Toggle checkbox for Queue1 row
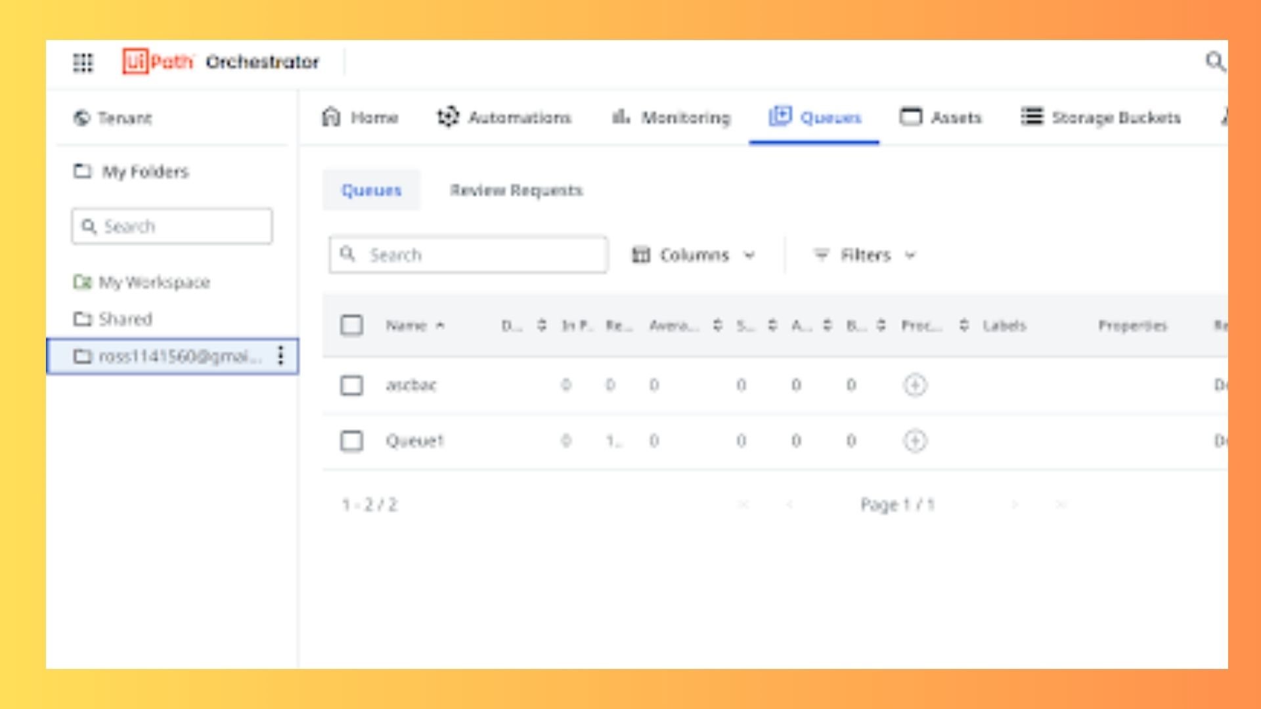Image resolution: width=1261 pixels, height=709 pixels. [x=351, y=440]
